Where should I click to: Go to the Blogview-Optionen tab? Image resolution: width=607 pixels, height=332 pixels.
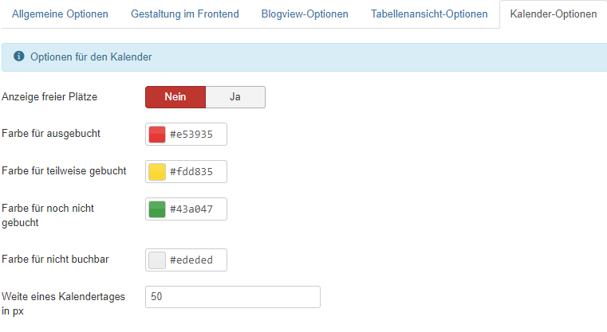pyautogui.click(x=305, y=14)
